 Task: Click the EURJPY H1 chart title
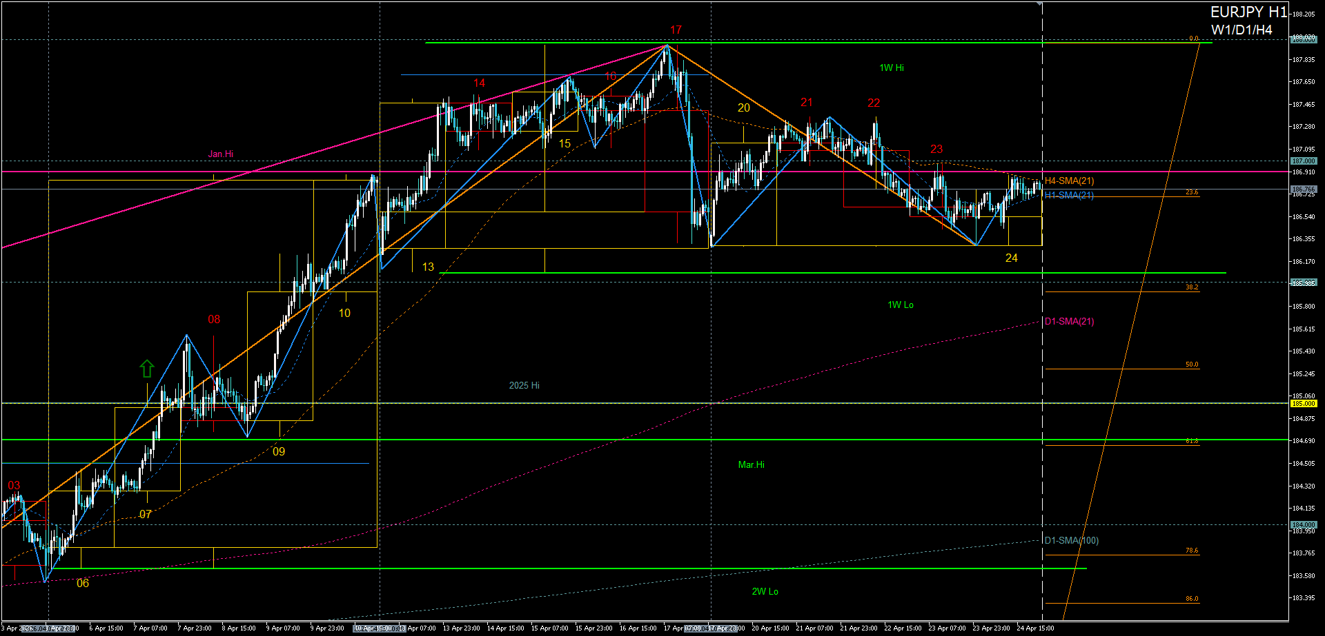(1248, 12)
